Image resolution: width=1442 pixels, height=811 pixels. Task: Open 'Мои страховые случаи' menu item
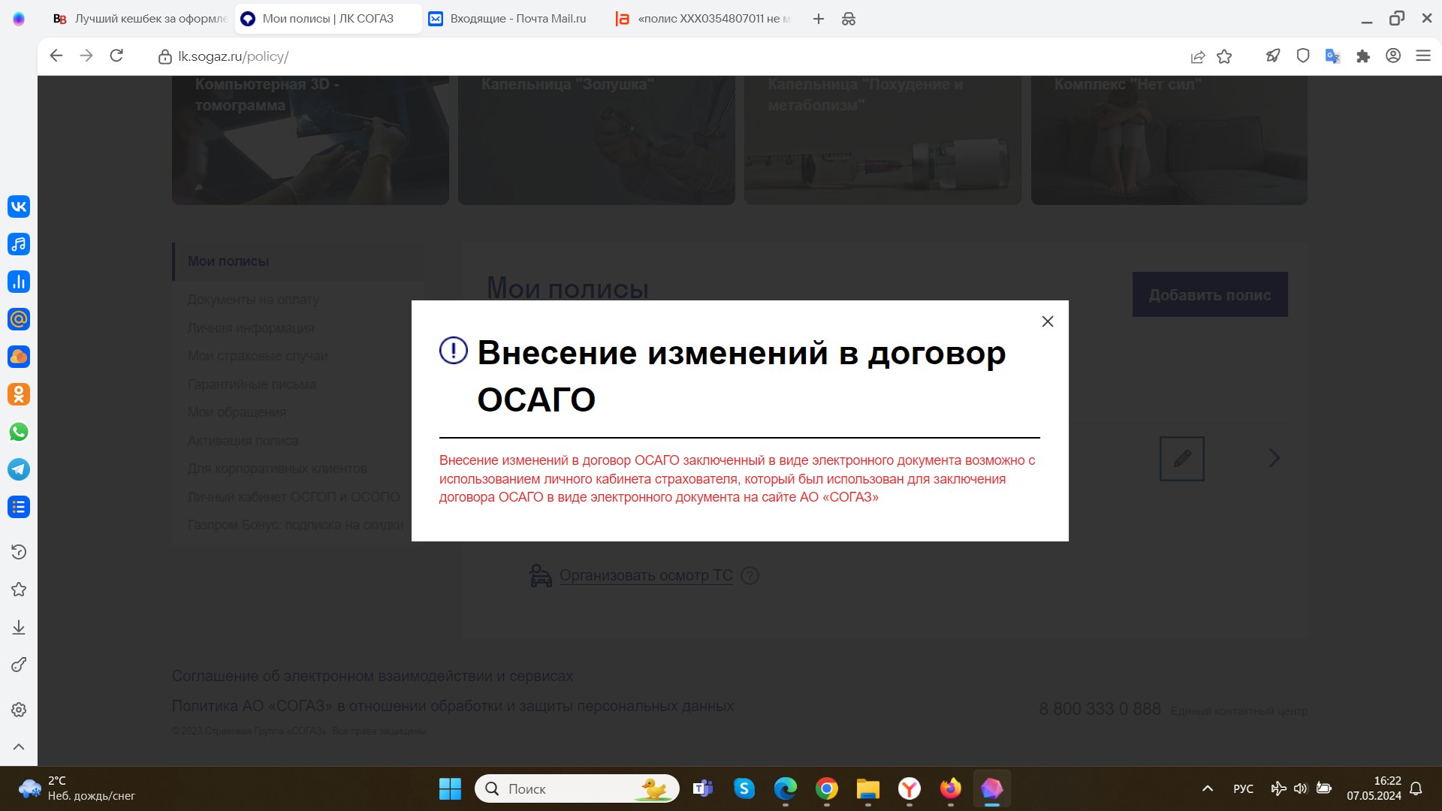[x=258, y=356]
